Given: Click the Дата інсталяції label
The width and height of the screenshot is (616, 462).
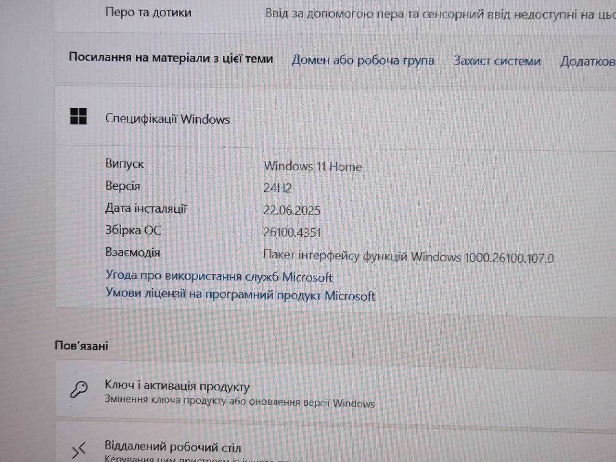Looking at the screenshot, I should (x=146, y=208).
